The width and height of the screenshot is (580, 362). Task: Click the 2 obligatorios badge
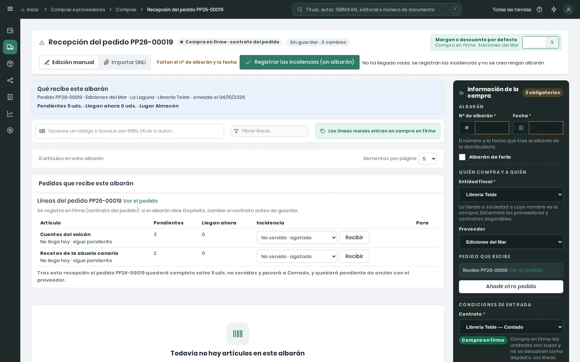click(x=543, y=93)
